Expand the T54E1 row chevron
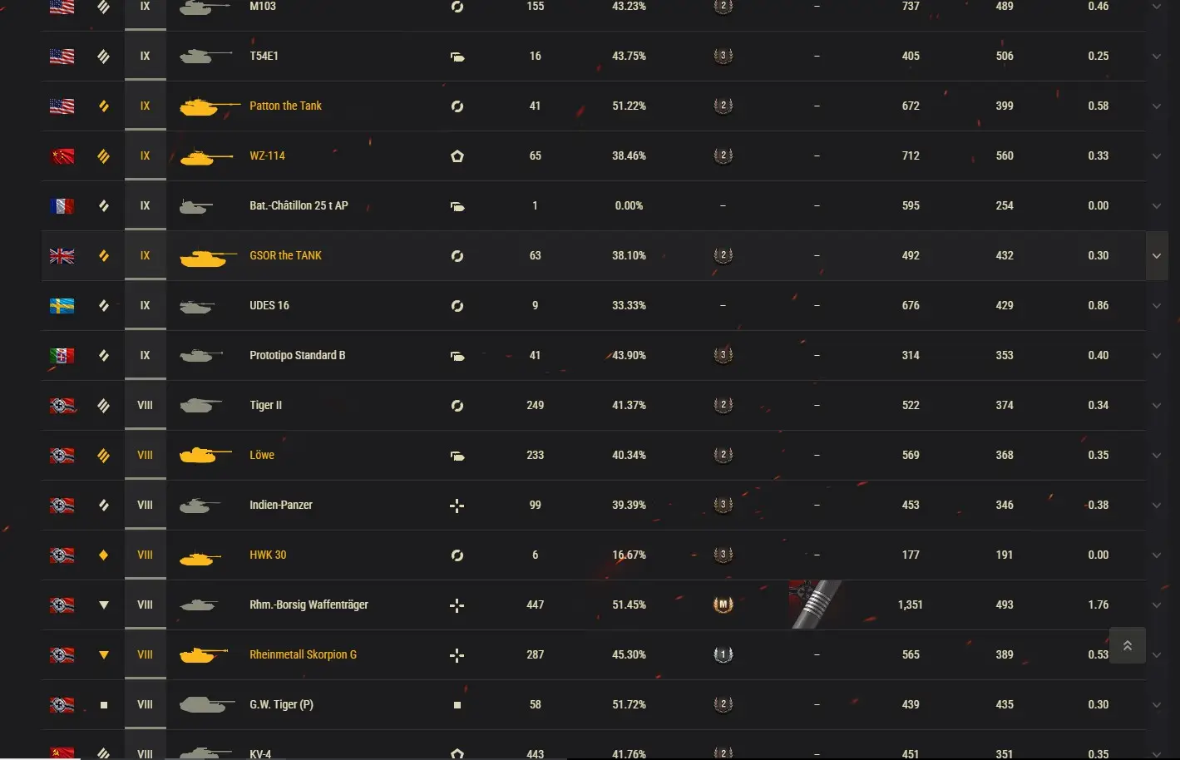The image size is (1180, 760). pyautogui.click(x=1156, y=56)
